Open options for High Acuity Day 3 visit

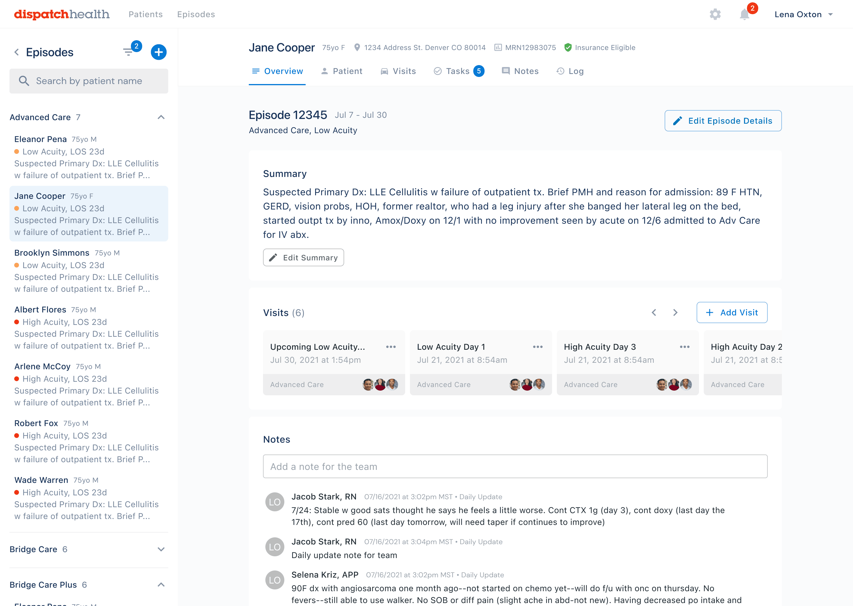684,347
